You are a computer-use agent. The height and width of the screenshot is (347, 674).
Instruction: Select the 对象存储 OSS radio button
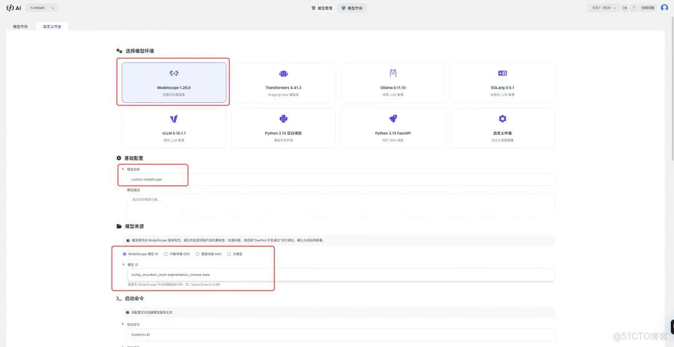(166, 254)
